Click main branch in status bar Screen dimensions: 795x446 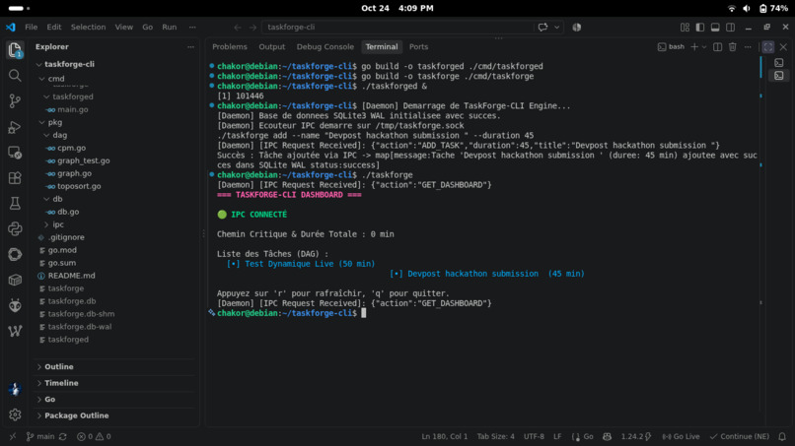click(x=40, y=436)
